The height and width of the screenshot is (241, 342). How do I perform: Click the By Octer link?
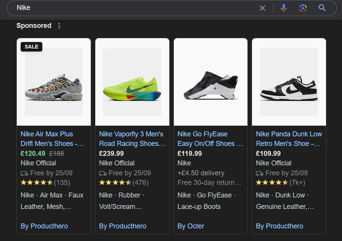191,226
